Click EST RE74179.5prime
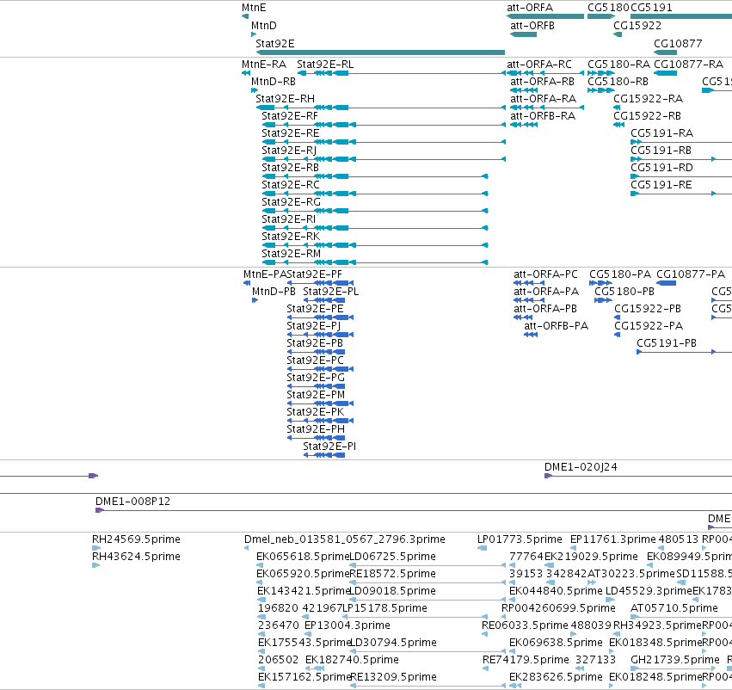 coord(485,668)
